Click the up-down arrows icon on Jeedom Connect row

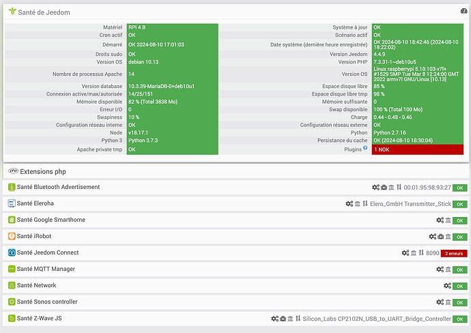[x=421, y=252]
